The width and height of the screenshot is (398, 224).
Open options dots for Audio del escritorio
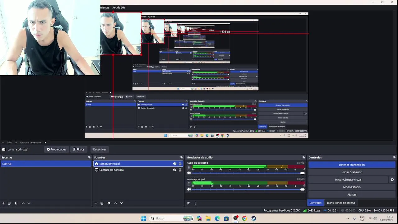coord(189,168)
